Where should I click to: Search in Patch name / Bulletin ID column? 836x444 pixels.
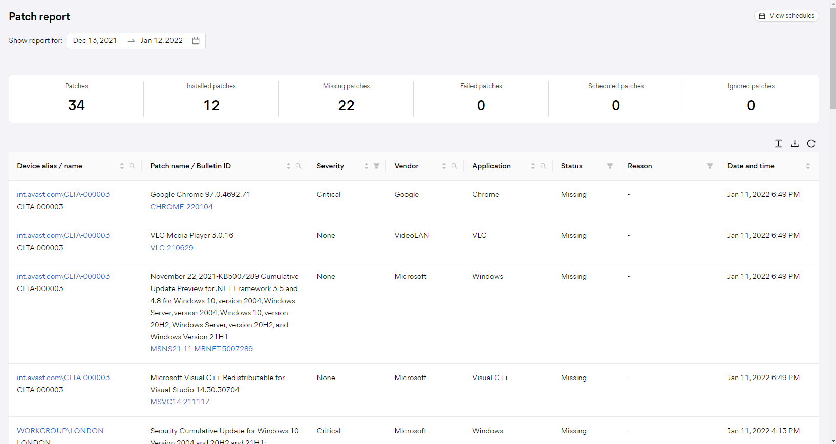(x=298, y=166)
